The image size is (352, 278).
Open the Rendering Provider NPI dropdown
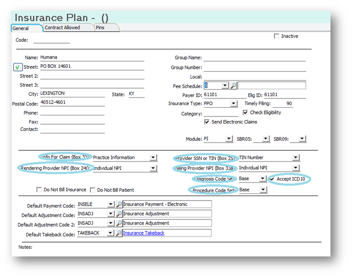pos(153,168)
